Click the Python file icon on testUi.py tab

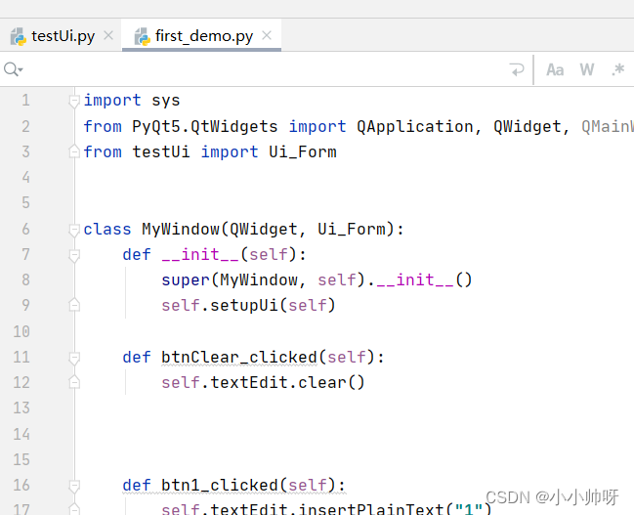click(19, 37)
